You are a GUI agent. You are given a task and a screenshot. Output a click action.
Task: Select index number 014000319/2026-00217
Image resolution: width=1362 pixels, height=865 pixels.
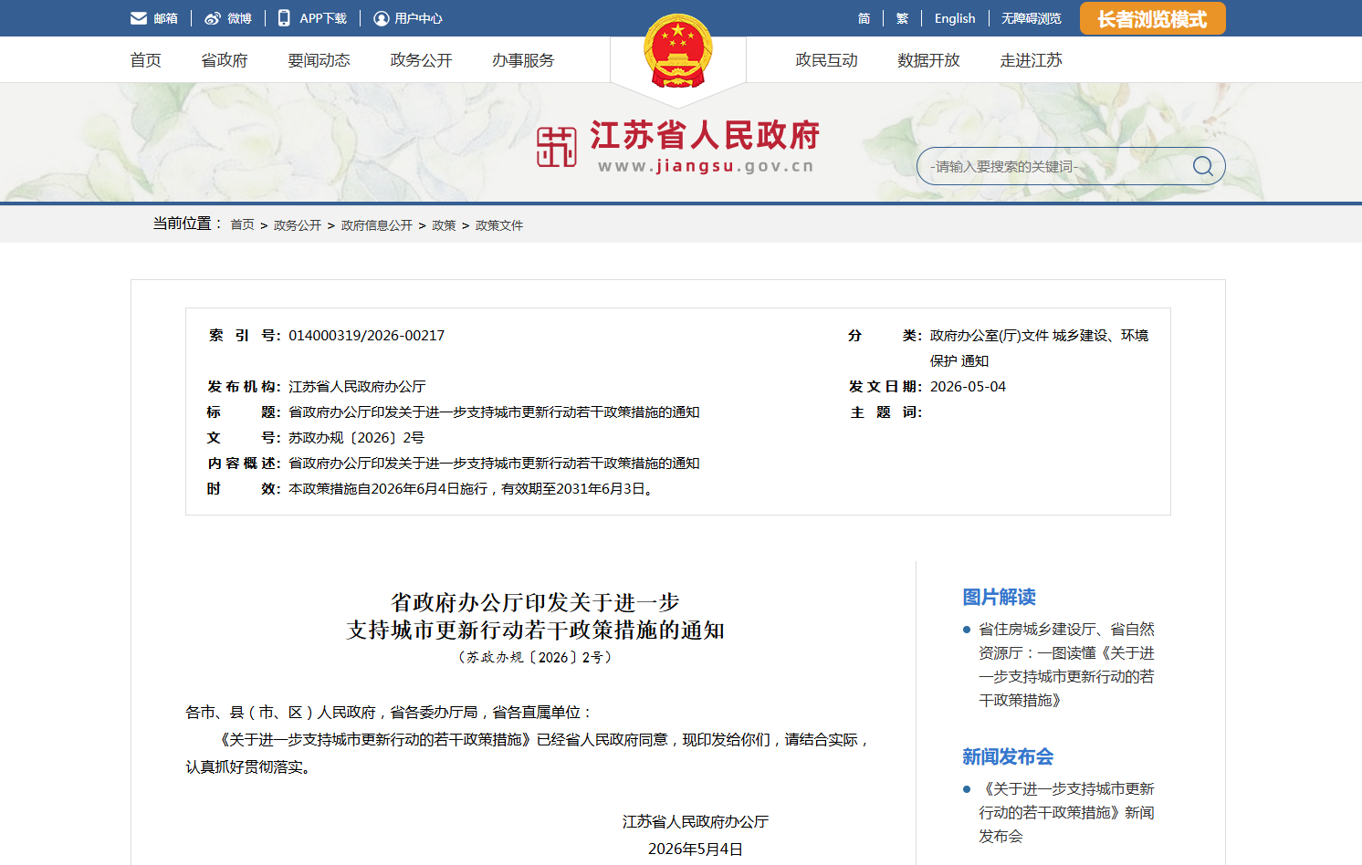click(367, 336)
